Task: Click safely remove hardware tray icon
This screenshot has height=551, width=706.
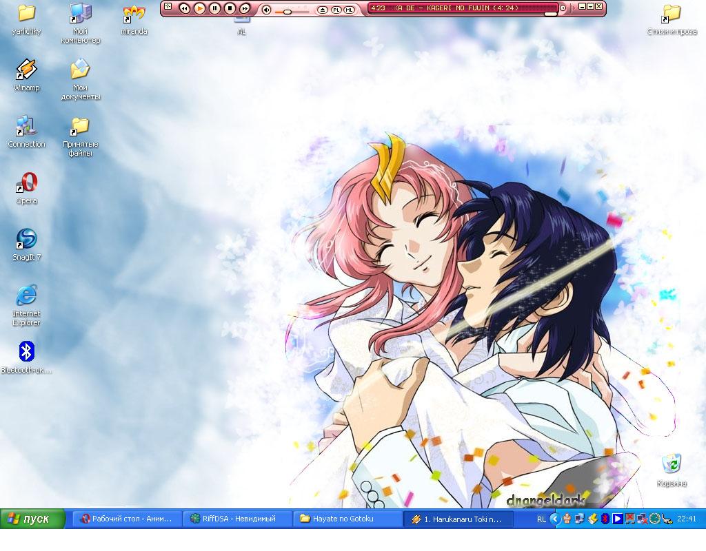Action: coord(667,519)
